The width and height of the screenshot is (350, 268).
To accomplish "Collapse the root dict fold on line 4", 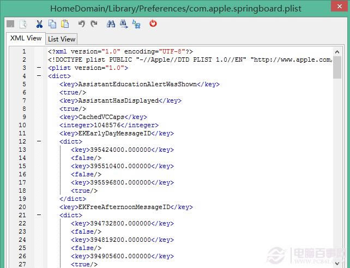I will (39, 76).
